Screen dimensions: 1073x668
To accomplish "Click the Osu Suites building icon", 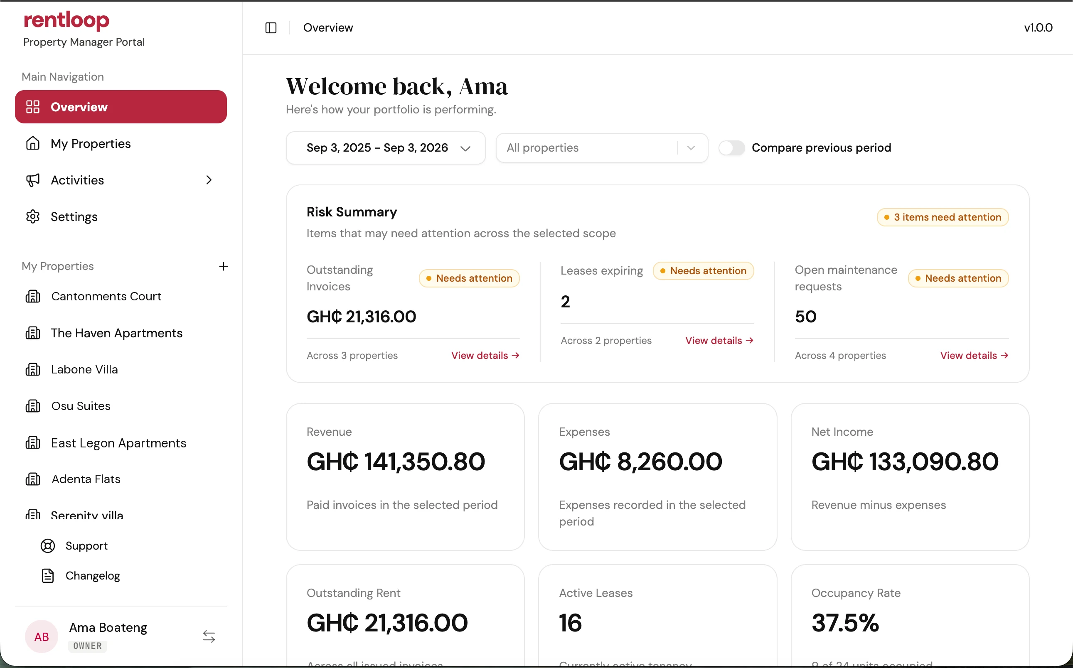I will coord(33,405).
